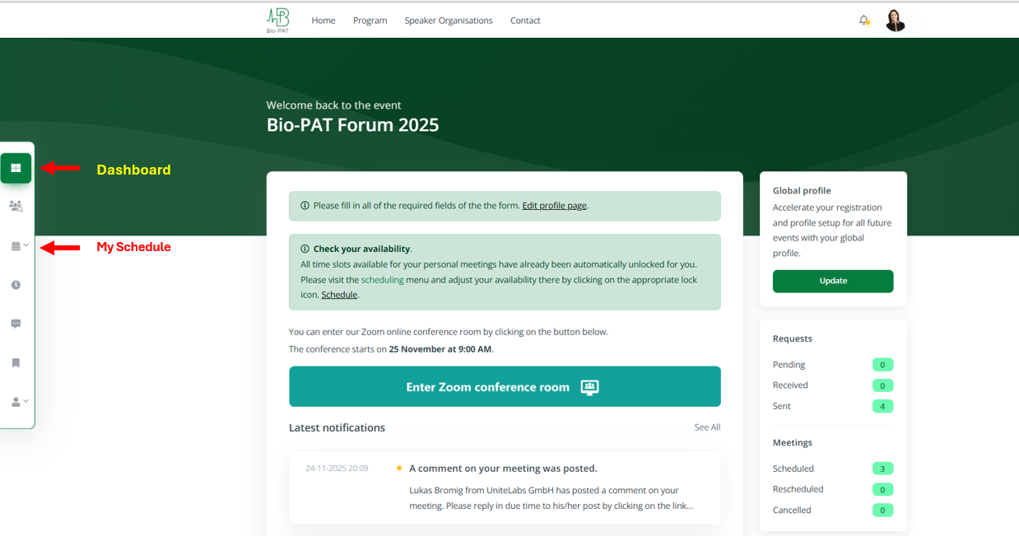Open the chat messages sidebar icon

click(x=16, y=324)
